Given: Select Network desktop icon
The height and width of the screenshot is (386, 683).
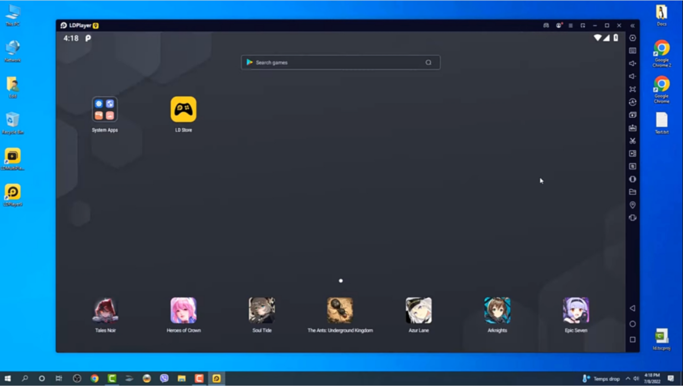Looking at the screenshot, I should pos(13,51).
